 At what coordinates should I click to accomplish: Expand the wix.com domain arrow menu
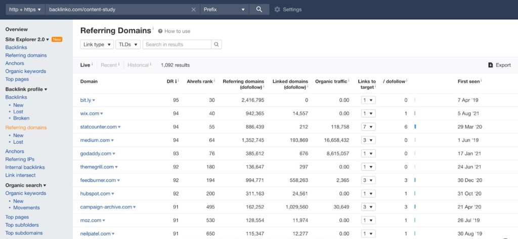pyautogui.click(x=101, y=113)
